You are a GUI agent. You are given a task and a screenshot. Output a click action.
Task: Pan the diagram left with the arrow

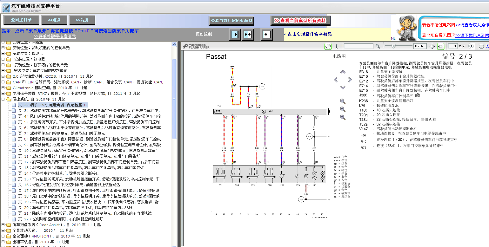point(336,80)
